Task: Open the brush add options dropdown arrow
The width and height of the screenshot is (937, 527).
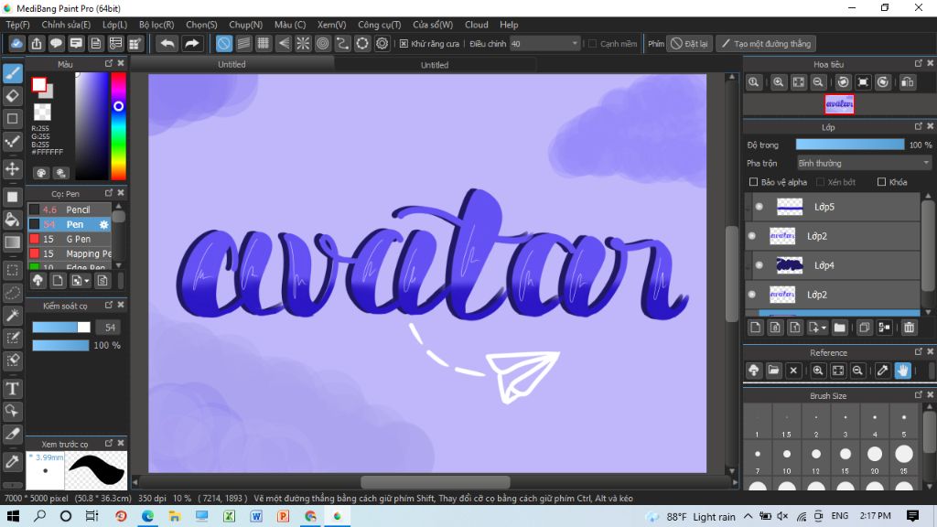Action: (87, 280)
